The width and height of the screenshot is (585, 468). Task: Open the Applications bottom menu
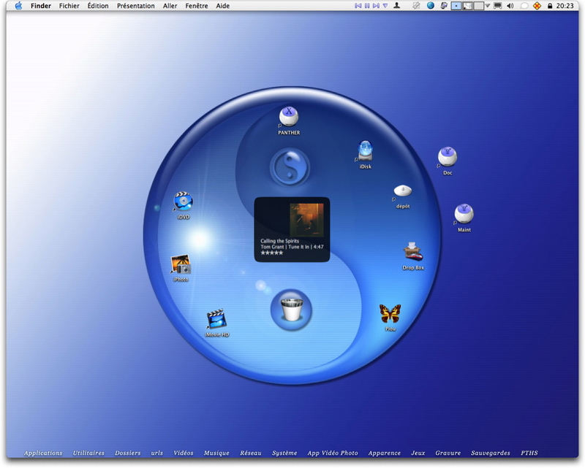tap(43, 453)
